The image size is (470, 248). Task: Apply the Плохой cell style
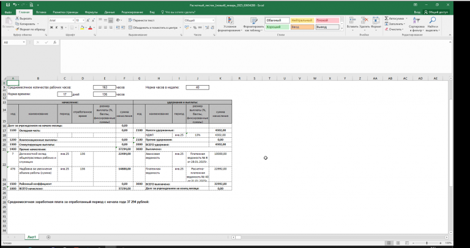pos(327,20)
